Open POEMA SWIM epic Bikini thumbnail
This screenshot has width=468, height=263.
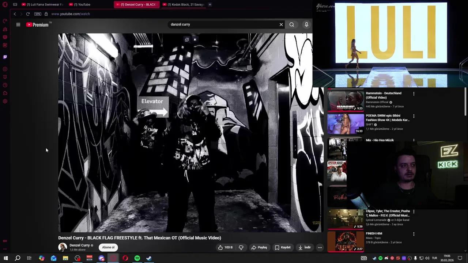(346, 123)
